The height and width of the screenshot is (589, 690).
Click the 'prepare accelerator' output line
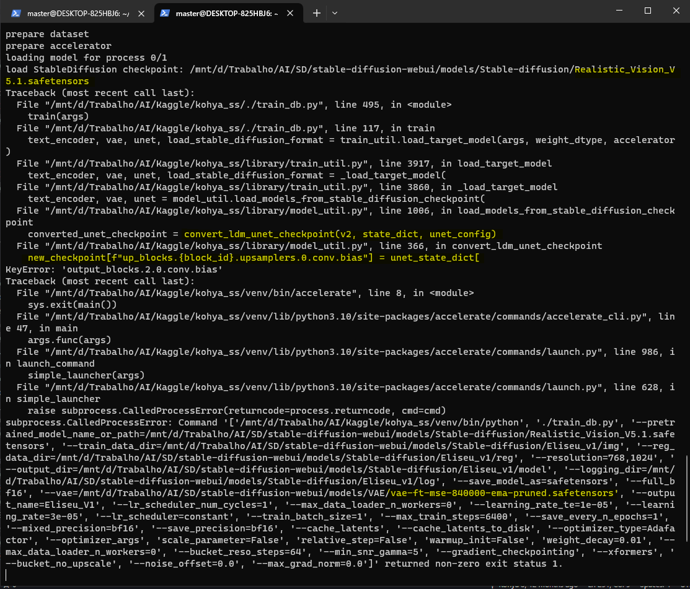click(58, 46)
